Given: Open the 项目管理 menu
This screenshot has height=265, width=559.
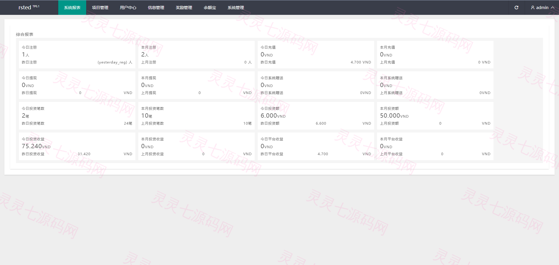Looking at the screenshot, I should click(100, 8).
